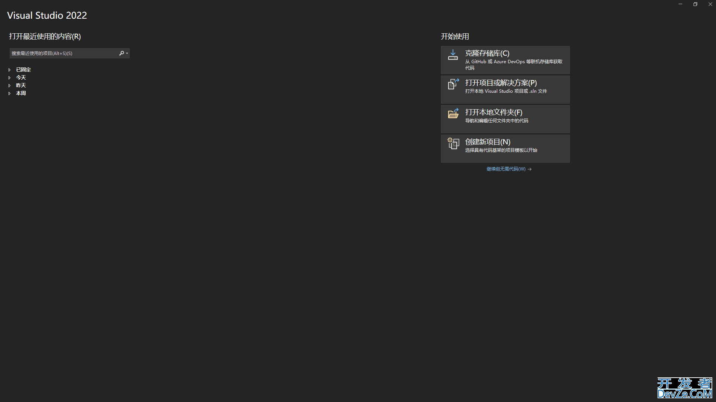Expand the 昨天 group
Screen dimensions: 716x402
click(x=9, y=86)
